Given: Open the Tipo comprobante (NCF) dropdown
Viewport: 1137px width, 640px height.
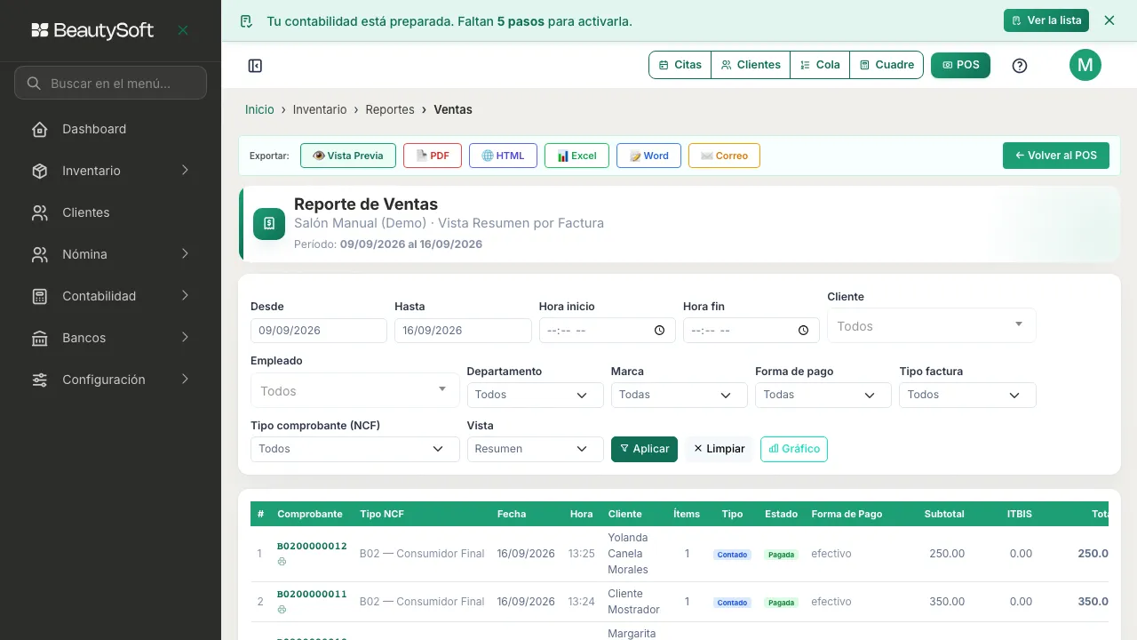Looking at the screenshot, I should pyautogui.click(x=354, y=449).
